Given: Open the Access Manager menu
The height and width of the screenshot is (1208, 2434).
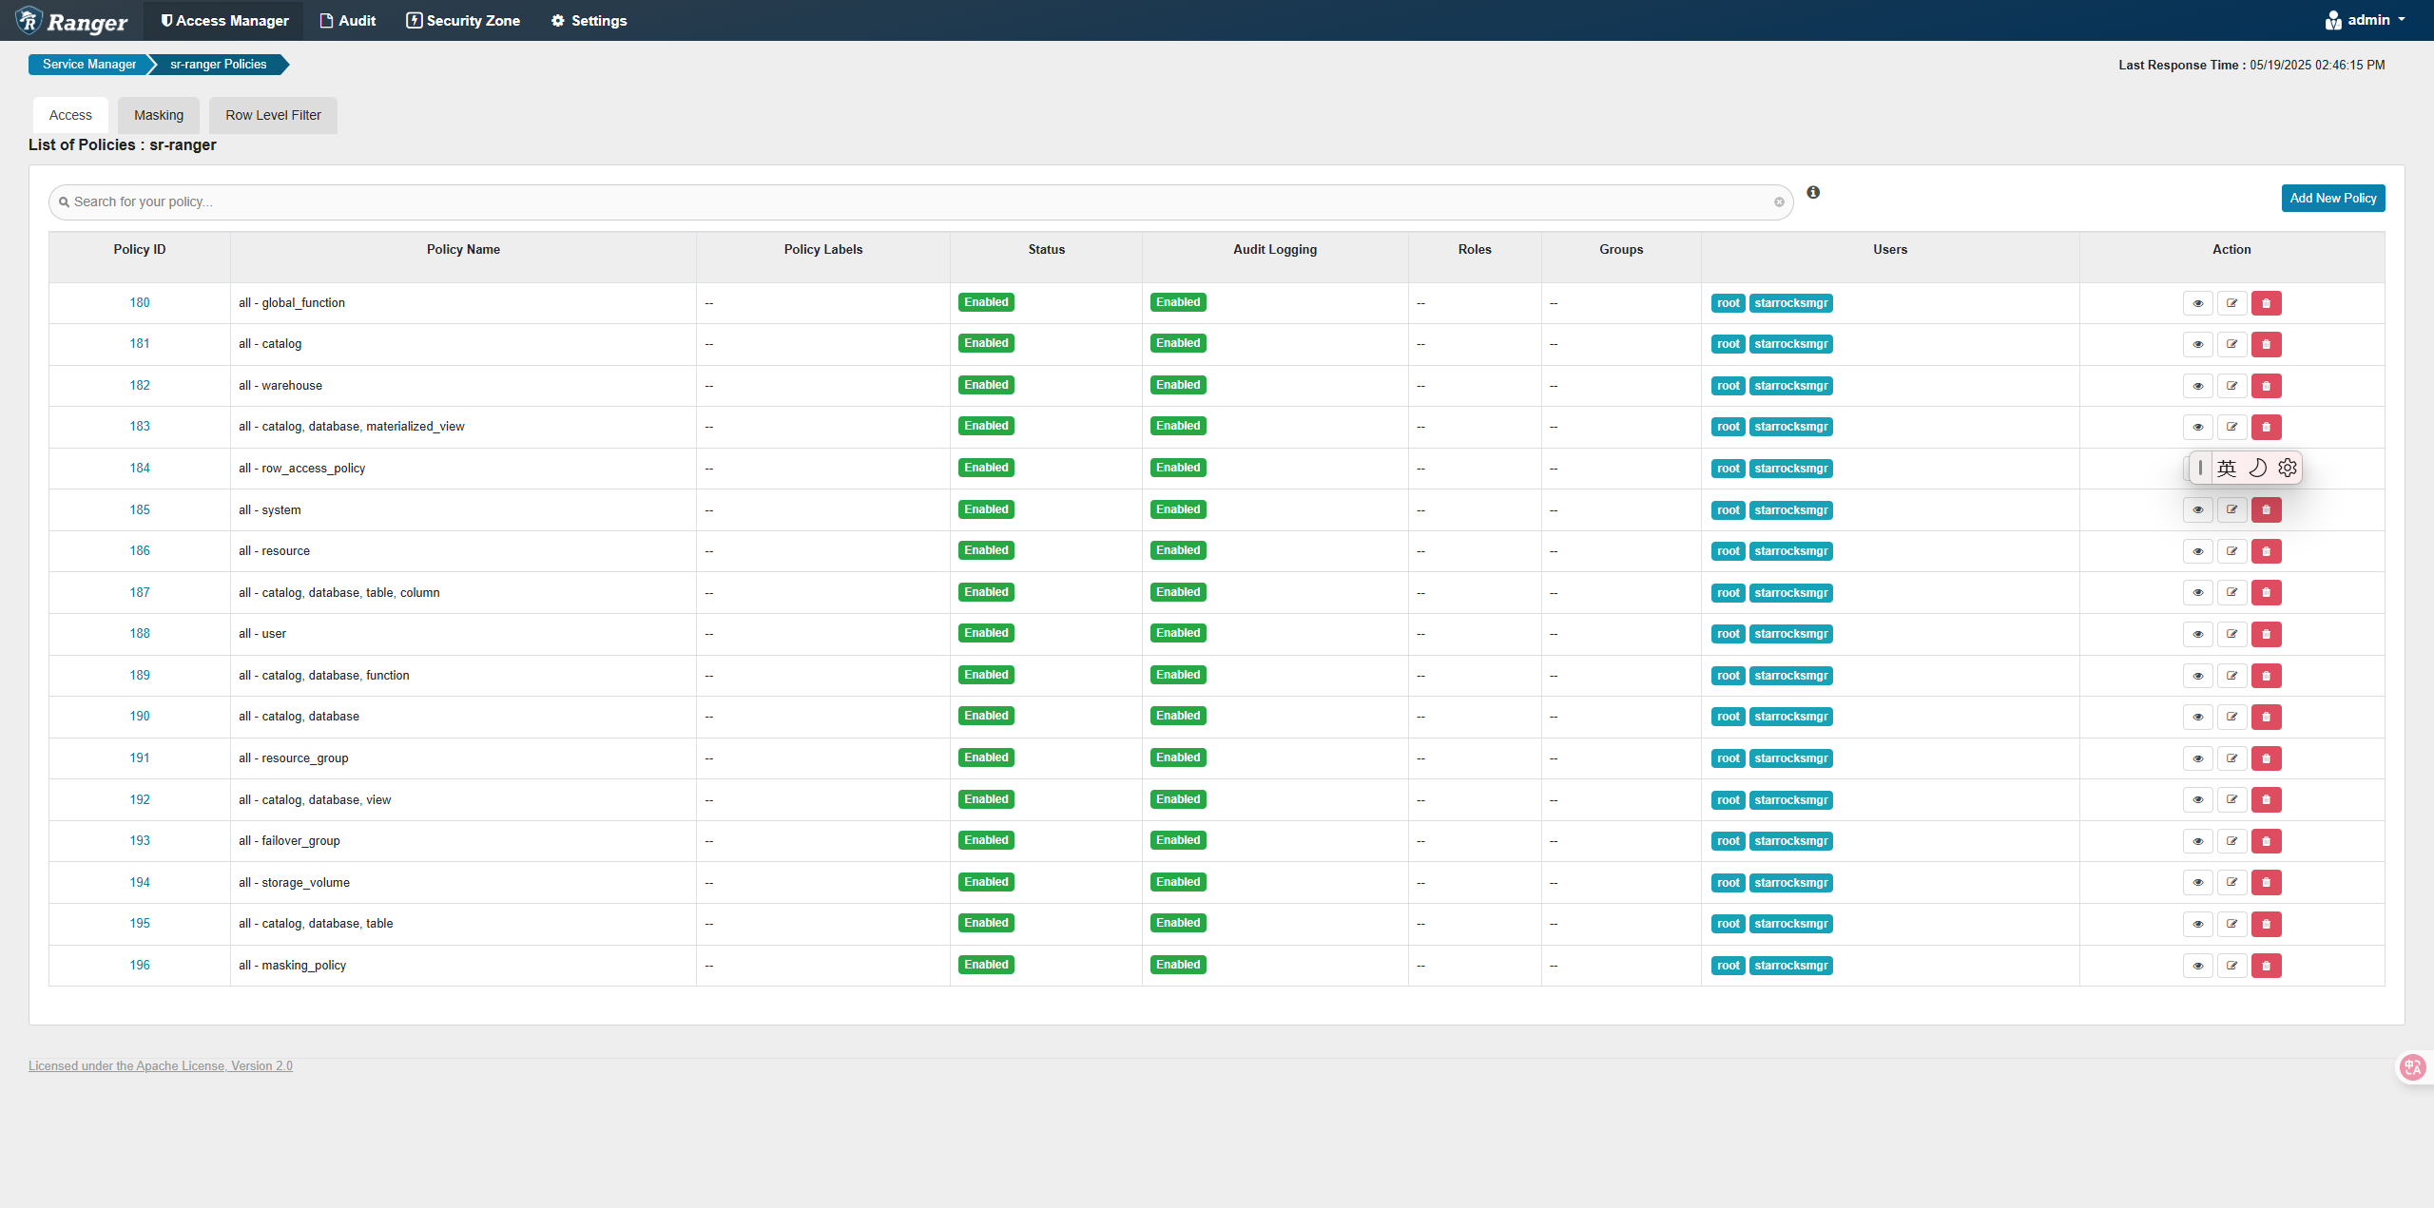Looking at the screenshot, I should tap(224, 21).
